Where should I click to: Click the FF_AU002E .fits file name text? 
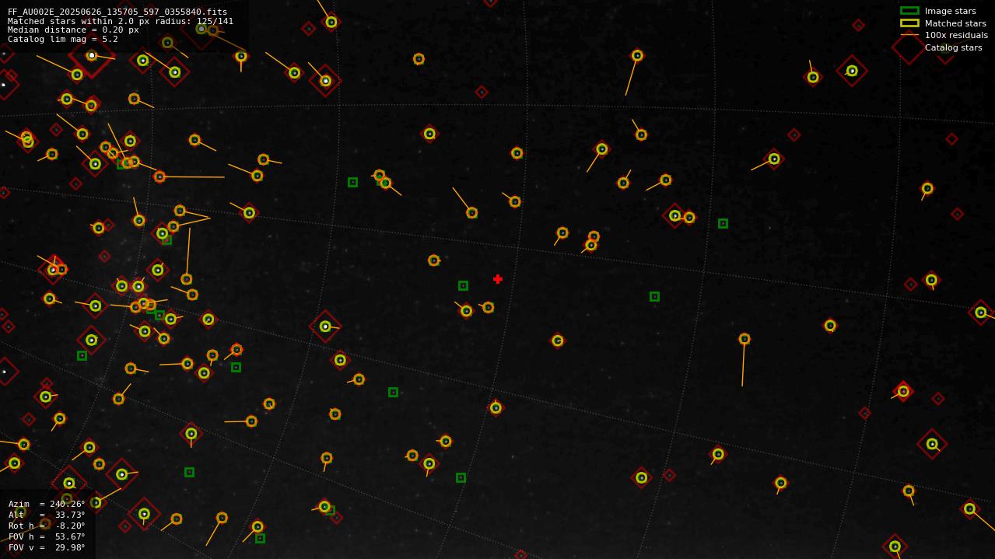tap(117, 12)
